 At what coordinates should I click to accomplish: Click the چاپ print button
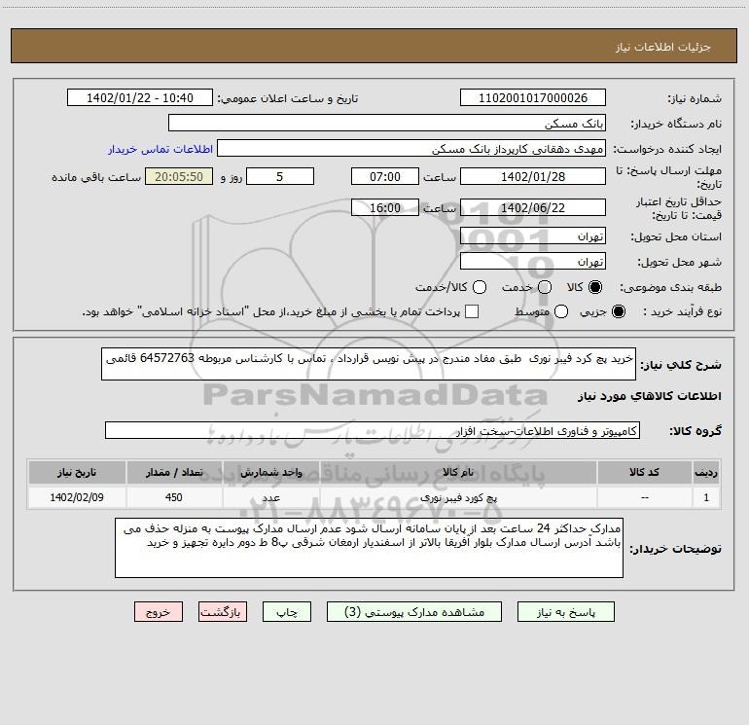point(287,612)
